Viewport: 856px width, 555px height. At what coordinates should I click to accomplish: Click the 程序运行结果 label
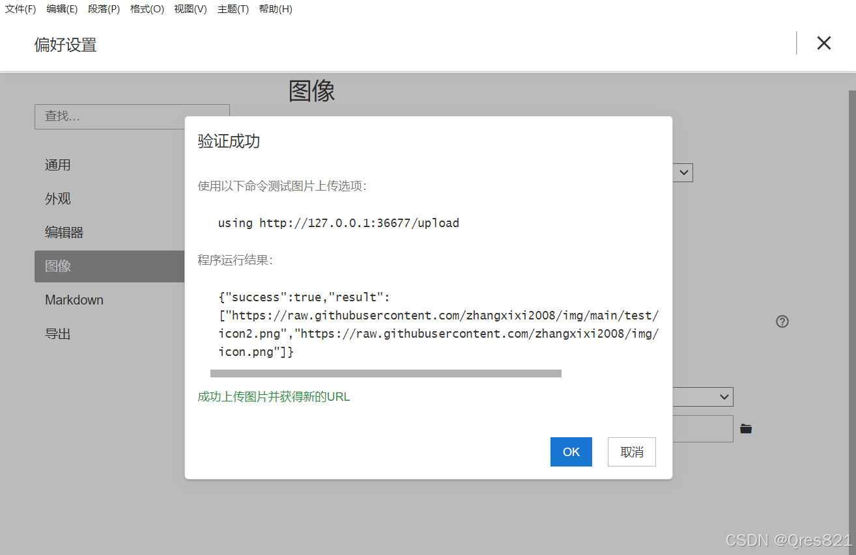(235, 260)
